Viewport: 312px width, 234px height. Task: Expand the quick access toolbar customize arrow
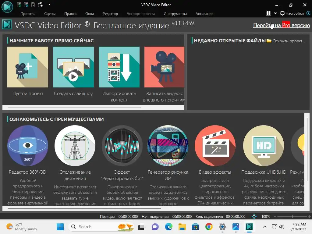pos(49,4)
